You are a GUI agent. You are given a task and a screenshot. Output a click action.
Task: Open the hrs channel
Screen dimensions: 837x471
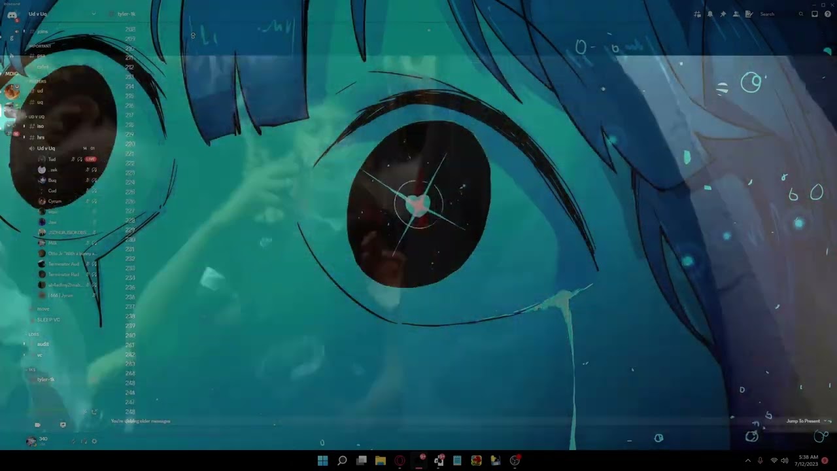tap(41, 137)
